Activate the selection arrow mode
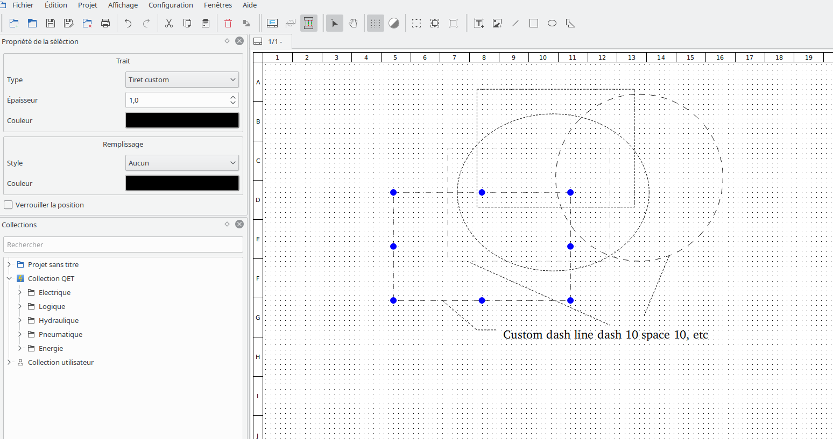833x439 pixels. [335, 23]
